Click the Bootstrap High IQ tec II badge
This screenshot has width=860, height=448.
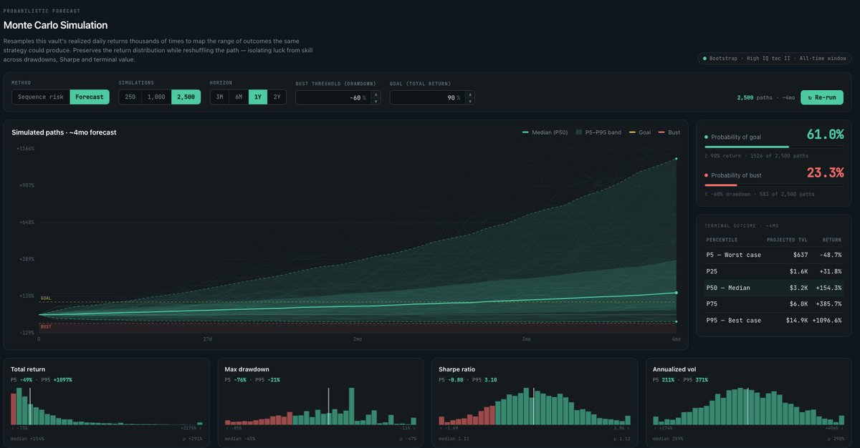(775, 58)
